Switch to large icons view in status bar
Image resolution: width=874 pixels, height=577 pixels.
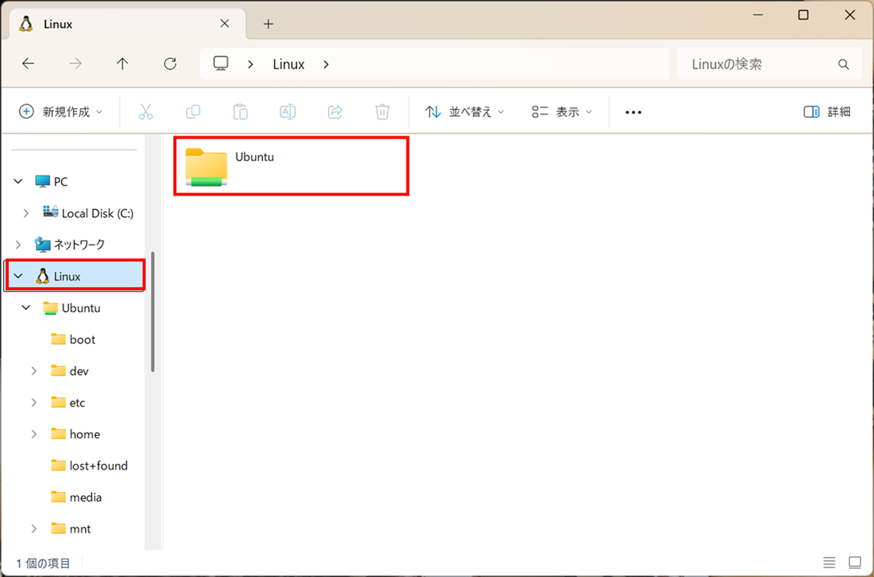pos(855,563)
